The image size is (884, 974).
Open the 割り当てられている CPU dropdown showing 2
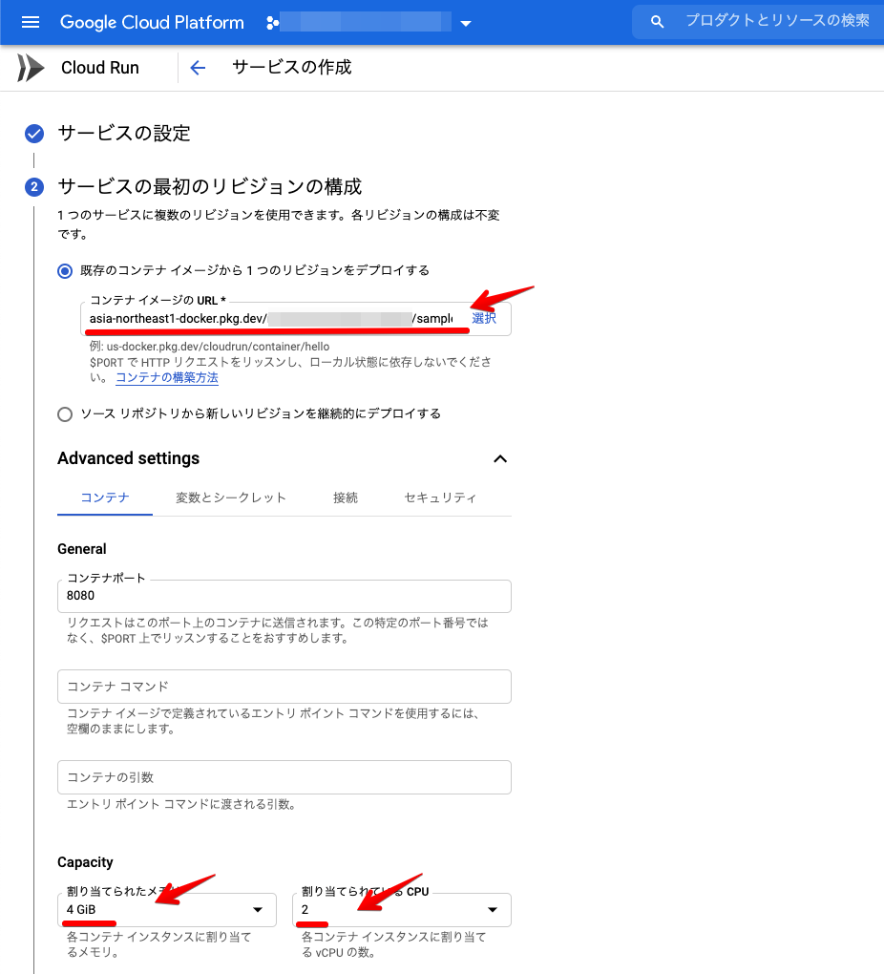(401, 910)
